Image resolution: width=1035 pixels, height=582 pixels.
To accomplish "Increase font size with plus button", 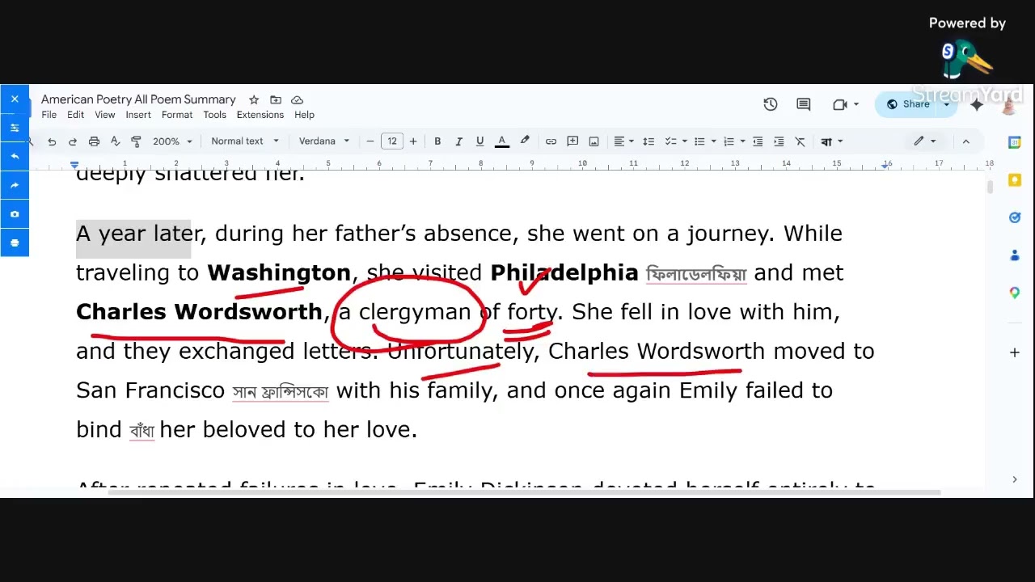I will click(x=413, y=141).
